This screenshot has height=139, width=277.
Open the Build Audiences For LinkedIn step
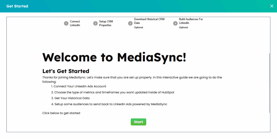coord(191,21)
